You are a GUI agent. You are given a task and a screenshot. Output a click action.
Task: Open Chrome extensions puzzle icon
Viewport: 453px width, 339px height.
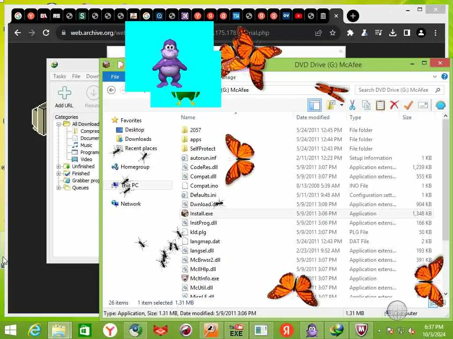point(350,33)
